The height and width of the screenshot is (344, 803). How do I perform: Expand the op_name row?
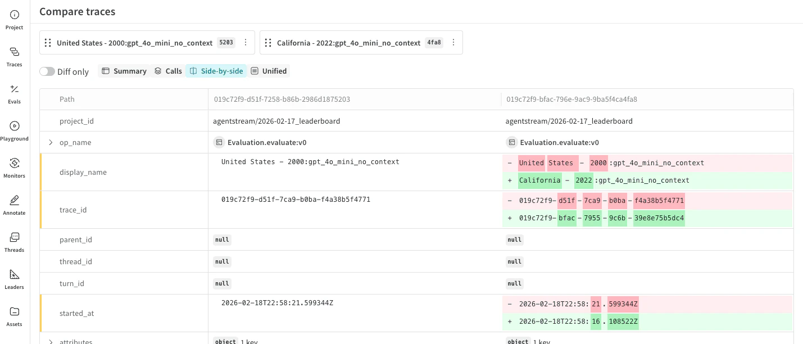point(51,143)
